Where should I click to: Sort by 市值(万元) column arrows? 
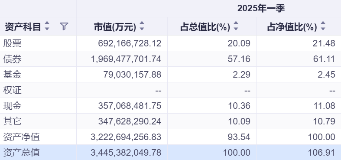142,26
